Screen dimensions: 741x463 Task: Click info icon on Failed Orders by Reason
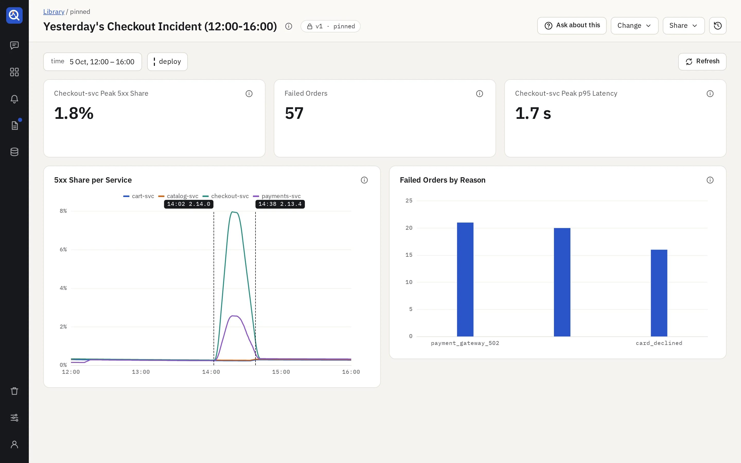coord(710,180)
